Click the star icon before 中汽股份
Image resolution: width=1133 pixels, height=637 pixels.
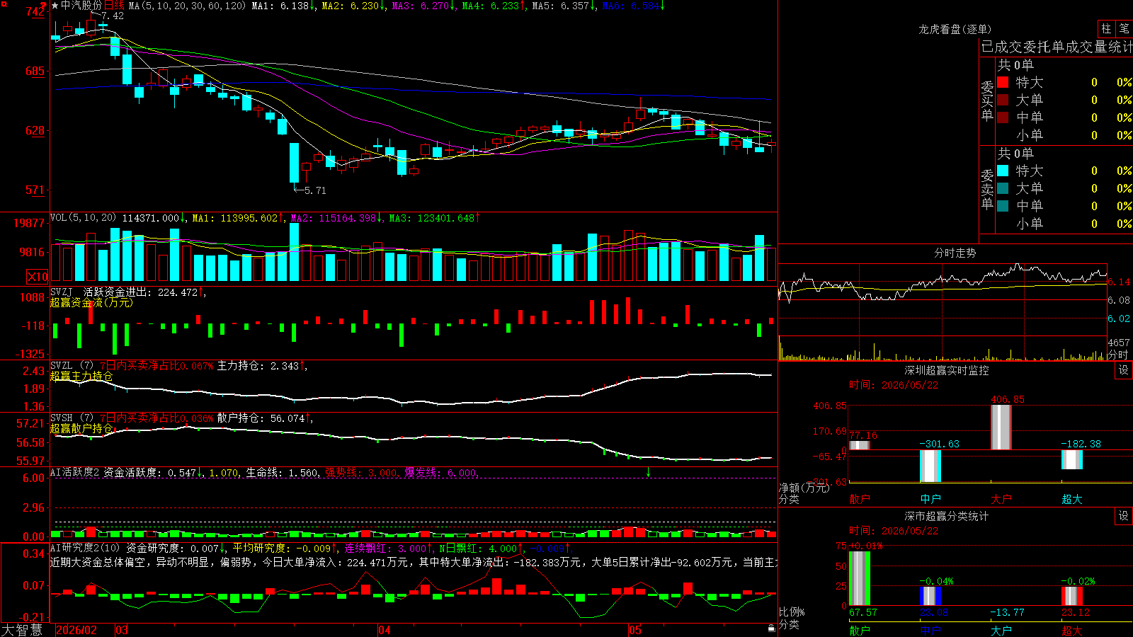coord(55,6)
